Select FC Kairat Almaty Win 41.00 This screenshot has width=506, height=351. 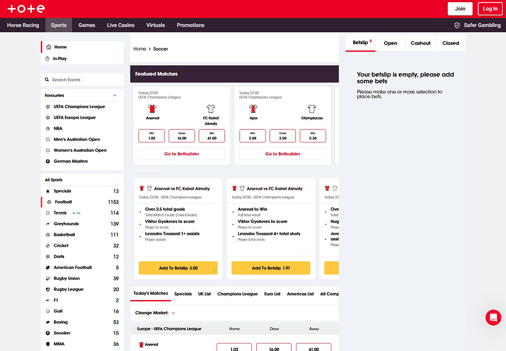[x=212, y=136]
